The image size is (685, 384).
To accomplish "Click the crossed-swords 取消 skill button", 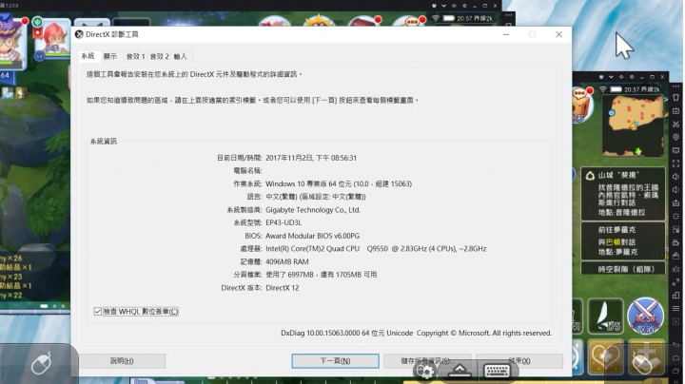I will click(x=645, y=316).
